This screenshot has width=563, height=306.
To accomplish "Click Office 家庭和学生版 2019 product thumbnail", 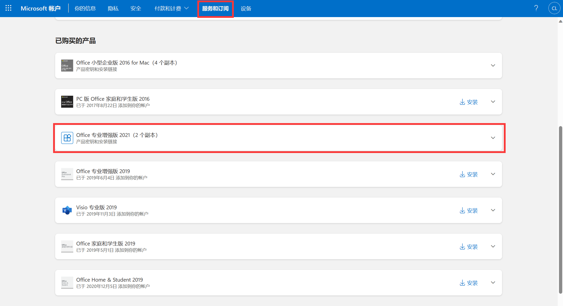I will 67,246.
